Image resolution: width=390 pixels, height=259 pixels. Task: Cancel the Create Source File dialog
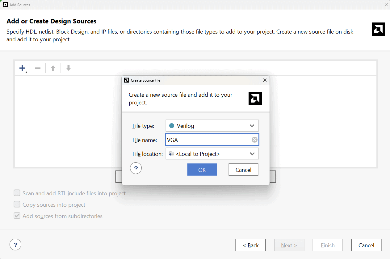pos(243,170)
